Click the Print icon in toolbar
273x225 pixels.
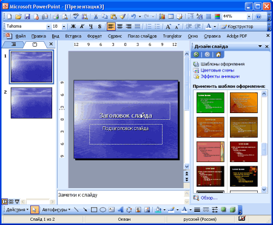(56, 16)
